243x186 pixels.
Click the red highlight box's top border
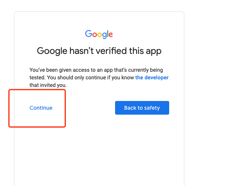pos(37,90)
